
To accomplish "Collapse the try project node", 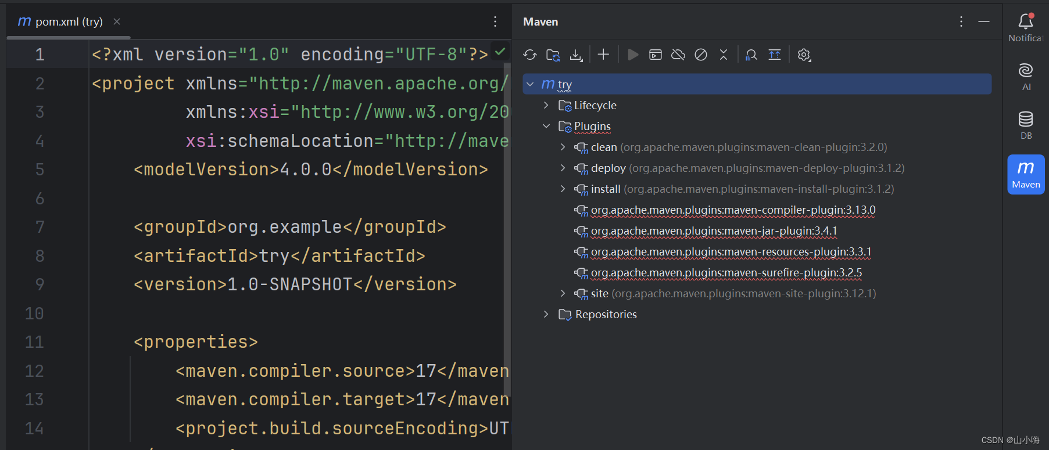I will tap(530, 84).
